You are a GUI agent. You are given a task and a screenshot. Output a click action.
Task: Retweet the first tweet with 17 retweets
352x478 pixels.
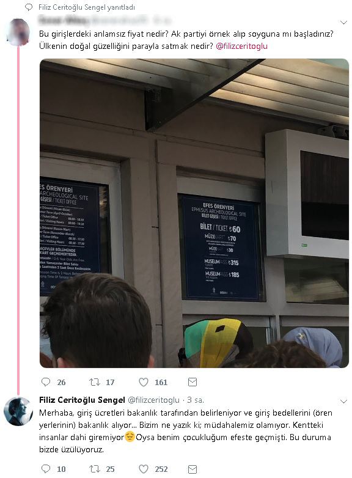[x=95, y=382]
